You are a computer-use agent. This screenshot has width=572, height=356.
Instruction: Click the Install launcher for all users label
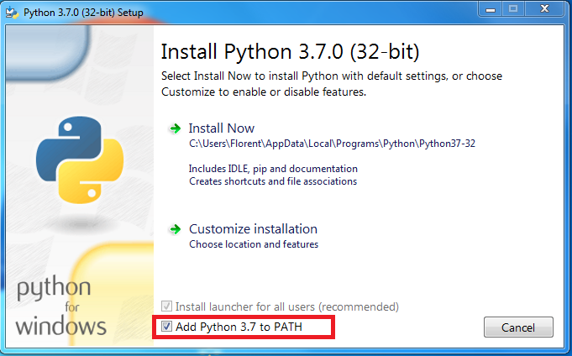tap(287, 306)
